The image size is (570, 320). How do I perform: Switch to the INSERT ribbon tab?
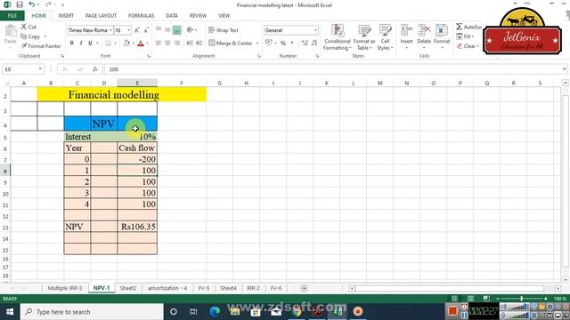point(66,16)
